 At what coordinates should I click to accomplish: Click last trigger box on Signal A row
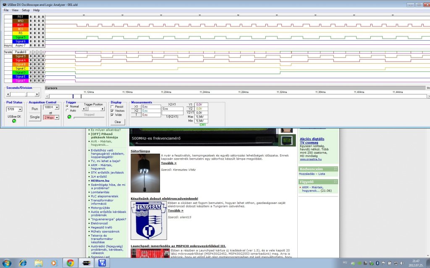[42, 60]
